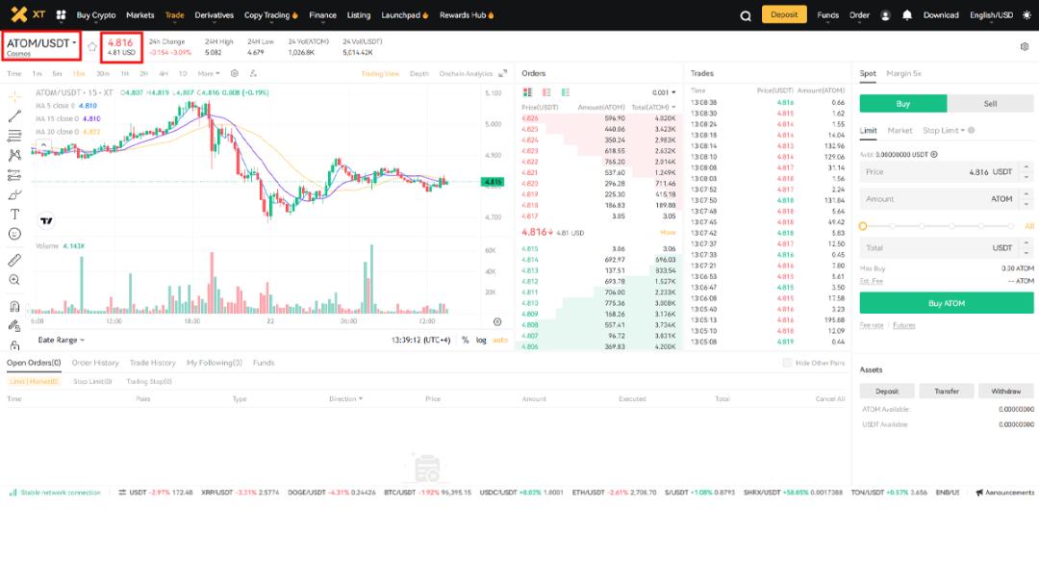The height and width of the screenshot is (585, 1039).
Task: Switch to the Margin 5x tab
Action: pyautogui.click(x=903, y=73)
